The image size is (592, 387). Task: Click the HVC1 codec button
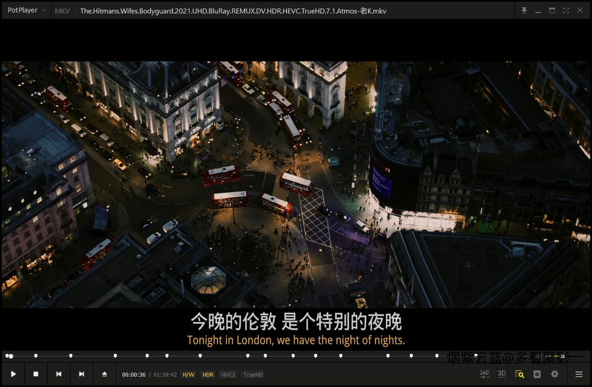click(228, 374)
